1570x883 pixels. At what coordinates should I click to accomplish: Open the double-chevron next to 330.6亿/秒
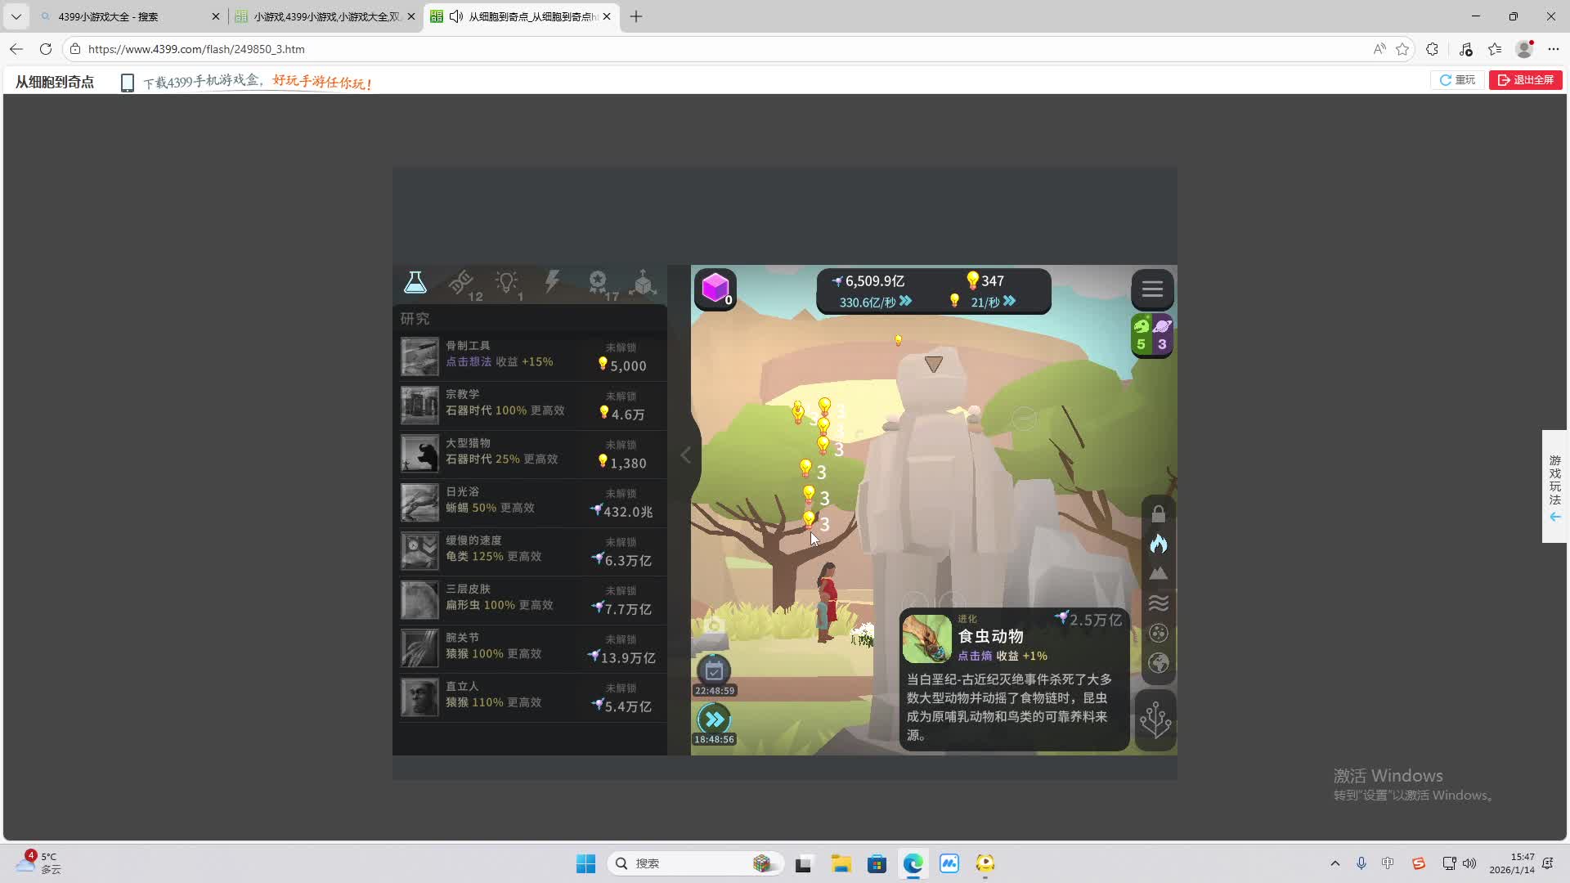coord(906,301)
